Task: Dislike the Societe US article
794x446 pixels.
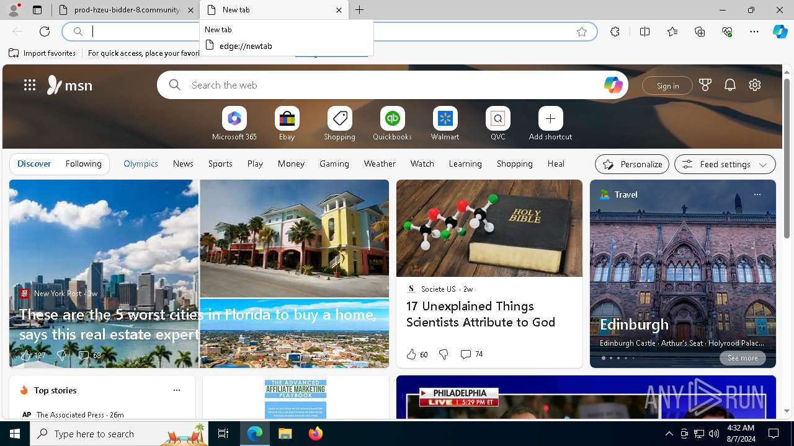Action: [444, 354]
